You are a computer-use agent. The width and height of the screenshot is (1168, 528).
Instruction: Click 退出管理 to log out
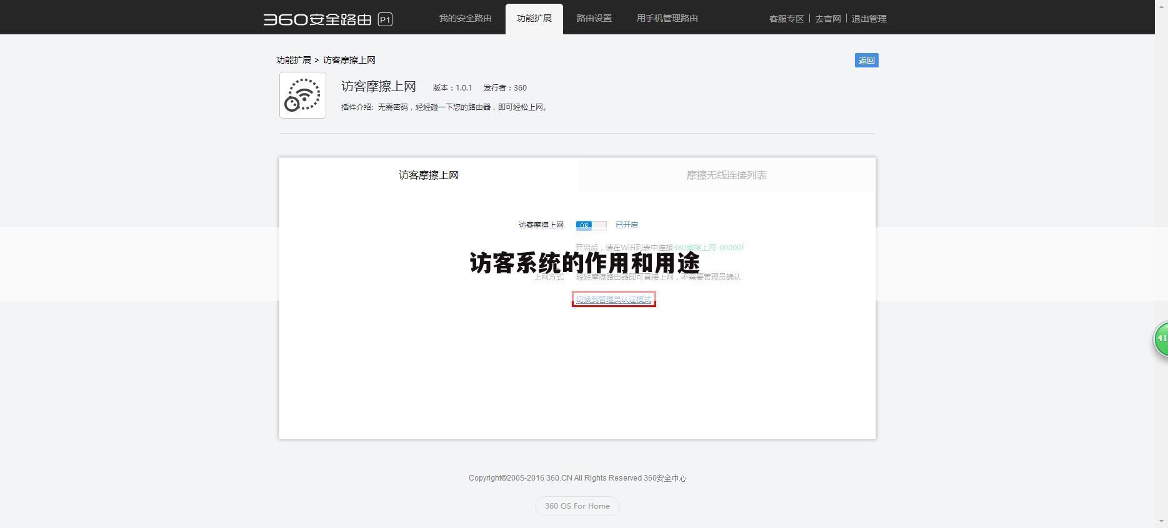[x=869, y=19]
